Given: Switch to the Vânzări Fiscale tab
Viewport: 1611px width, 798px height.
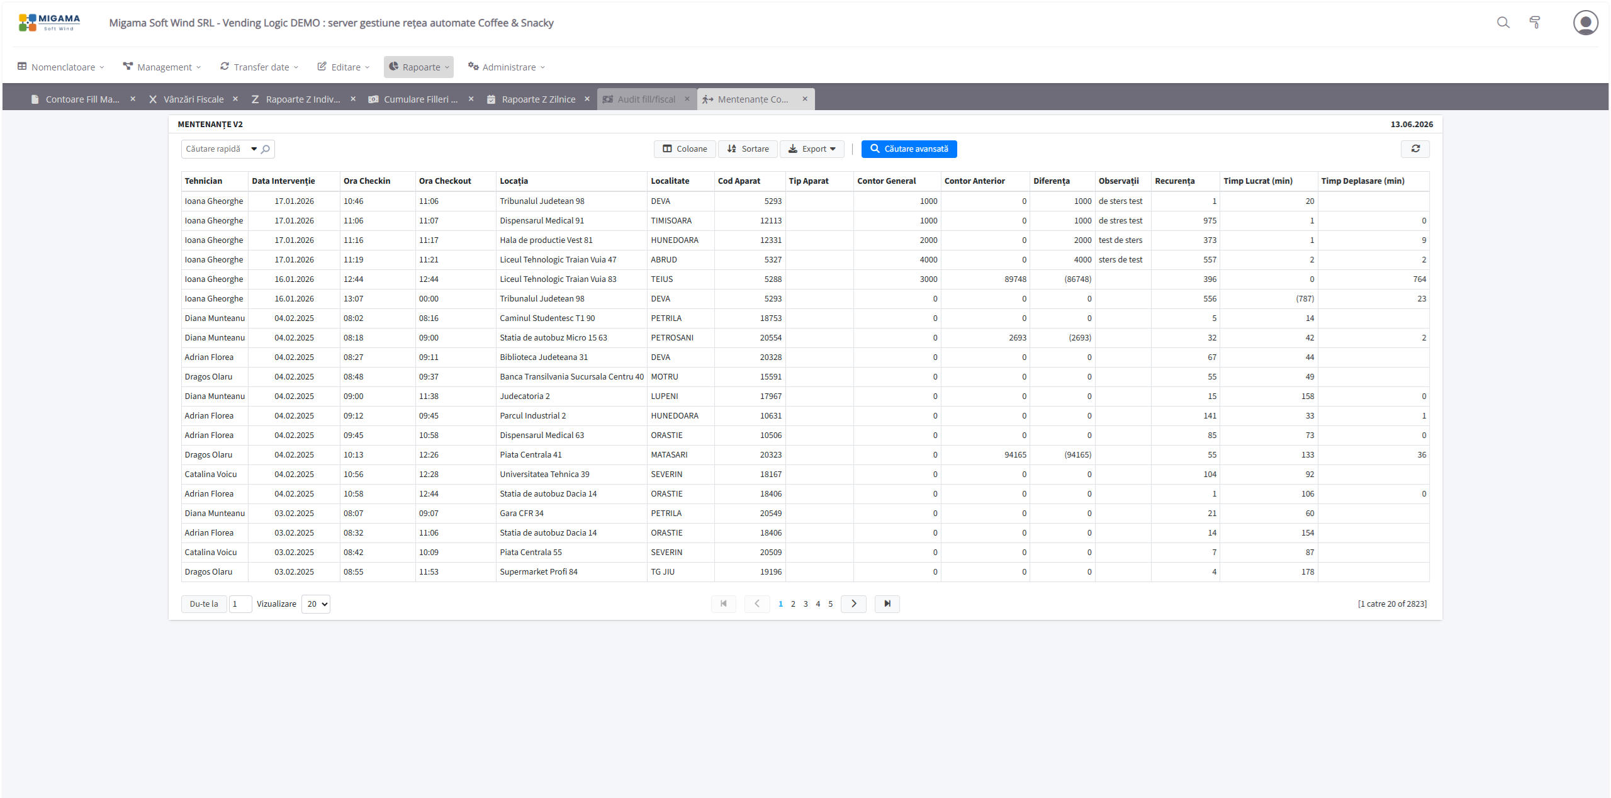Looking at the screenshot, I should (193, 99).
